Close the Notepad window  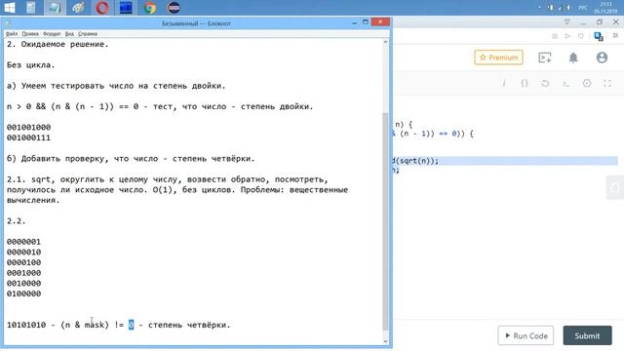(x=380, y=21)
